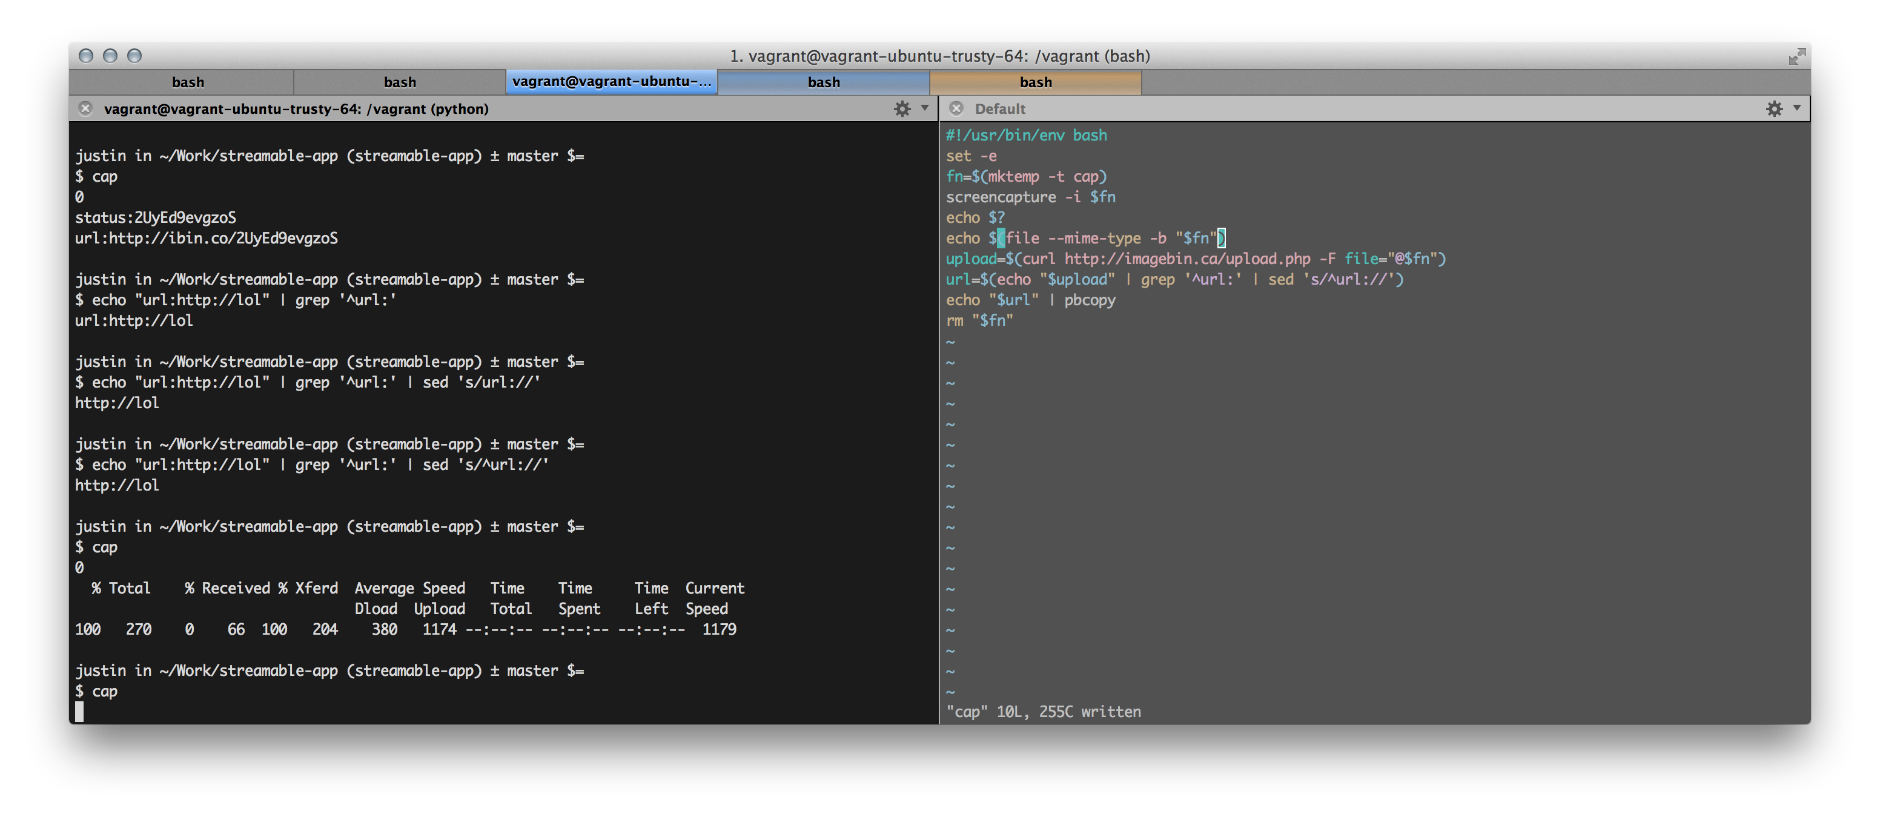This screenshot has height=820, width=1880.
Task: Click the zoom window button
Action: click(134, 56)
